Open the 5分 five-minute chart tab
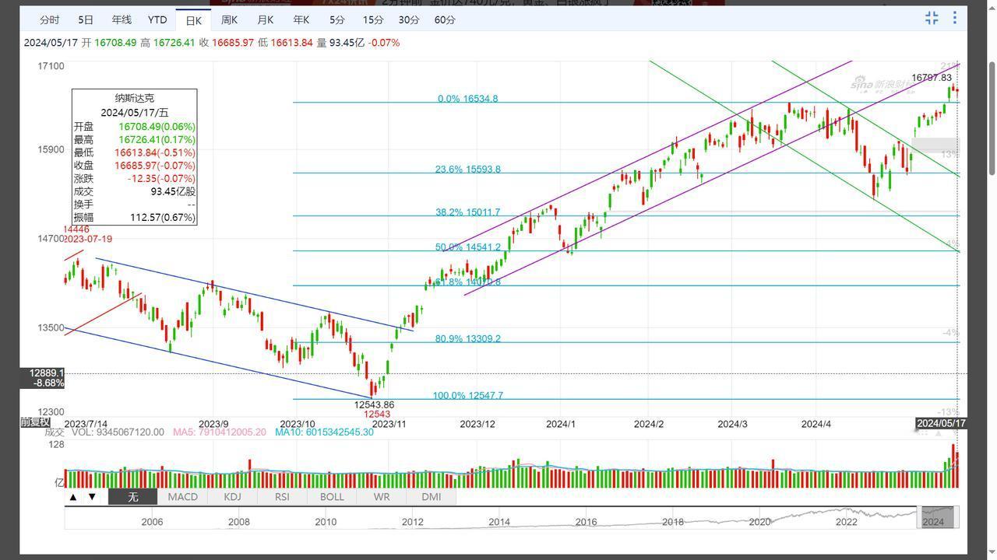Viewport: 997px width, 560px height. (336, 19)
